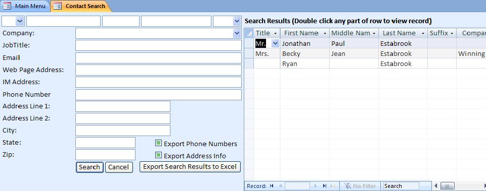Open the name suffix dropdown arrow
Screen dimensions: 486x191
(x=237, y=21)
